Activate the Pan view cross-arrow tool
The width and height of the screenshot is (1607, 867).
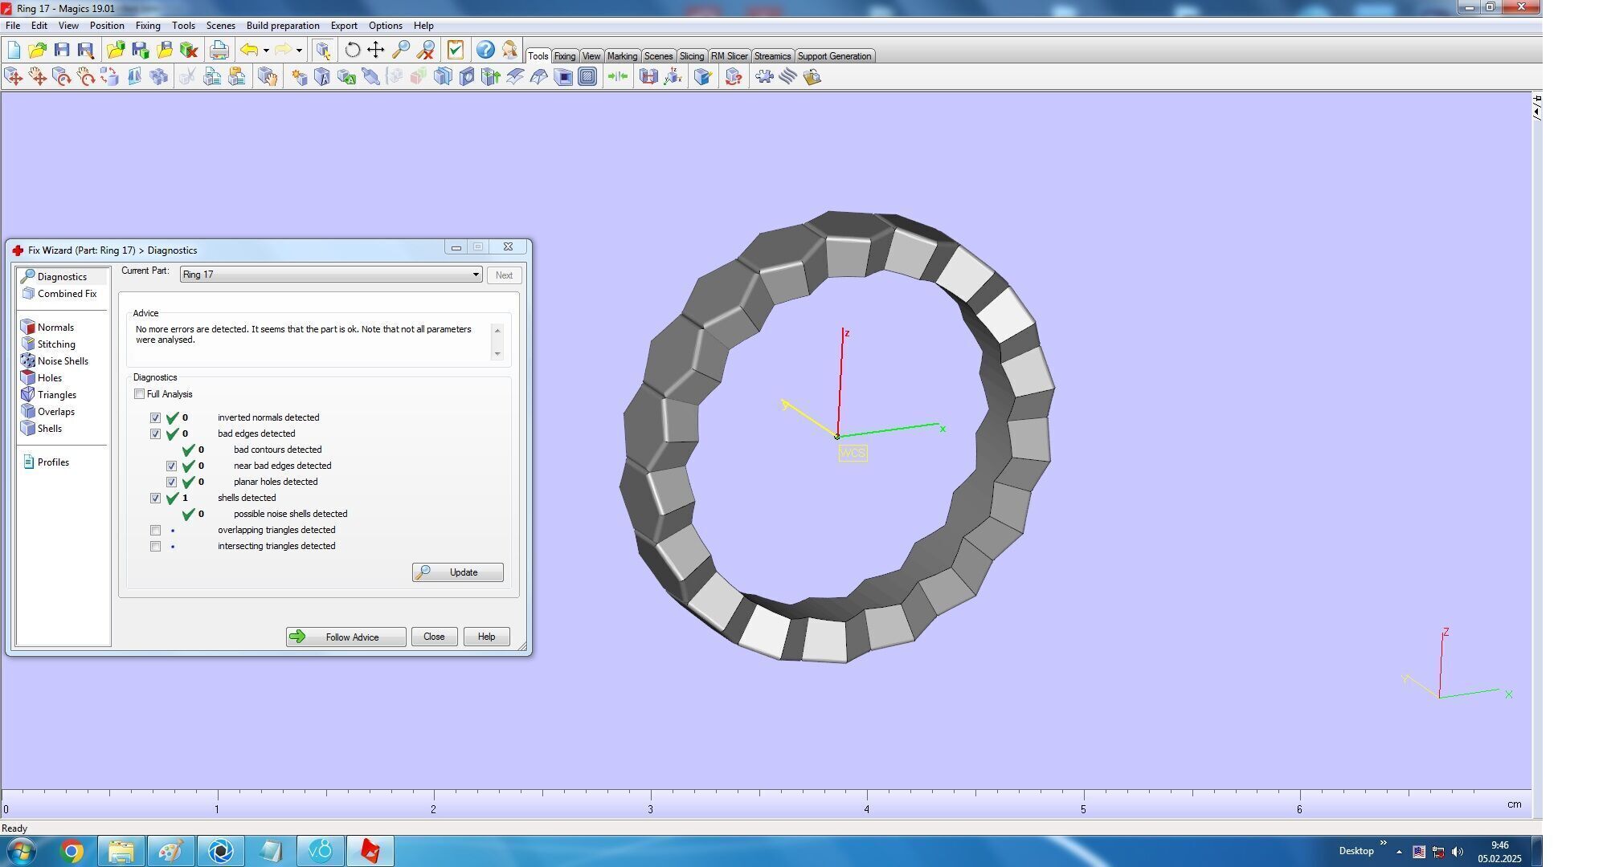(375, 50)
